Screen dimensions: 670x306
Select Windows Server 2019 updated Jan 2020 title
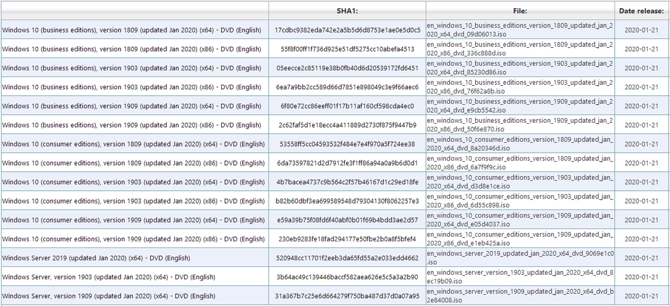pyautogui.click(x=96, y=258)
